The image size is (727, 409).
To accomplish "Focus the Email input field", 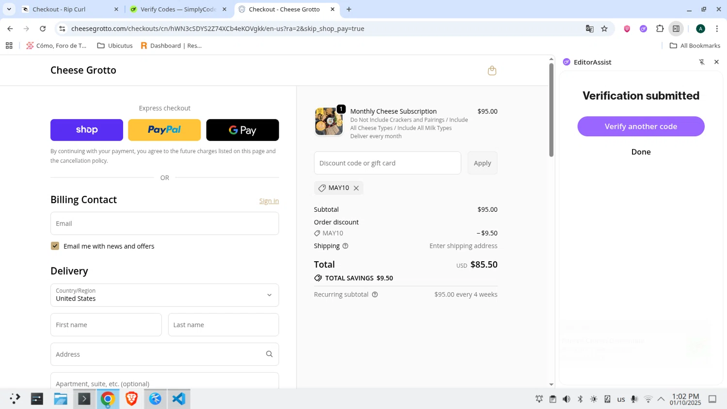I will 165,223.
